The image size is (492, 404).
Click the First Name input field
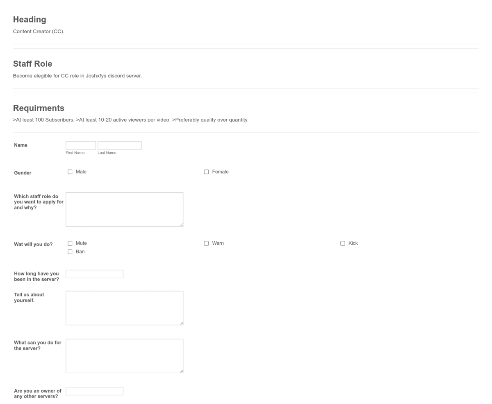80,145
